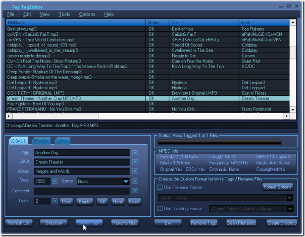Screen dimensions: 305x237
Task: Open the View menu
Action: tap(45, 14)
